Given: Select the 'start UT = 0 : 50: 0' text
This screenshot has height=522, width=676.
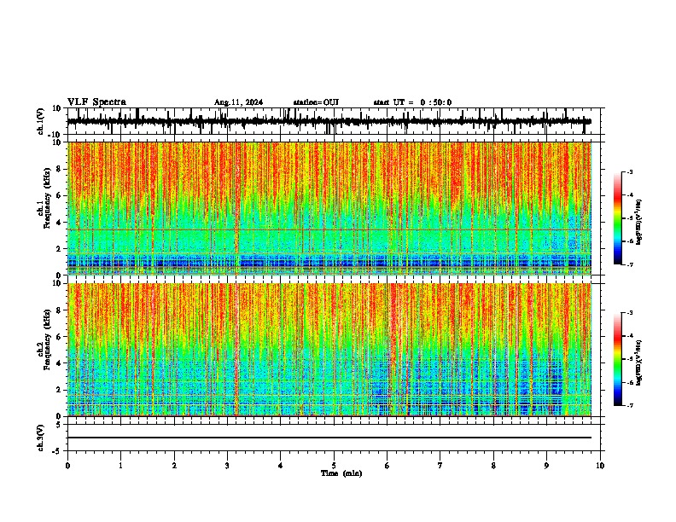Looking at the screenshot, I should (x=412, y=102).
